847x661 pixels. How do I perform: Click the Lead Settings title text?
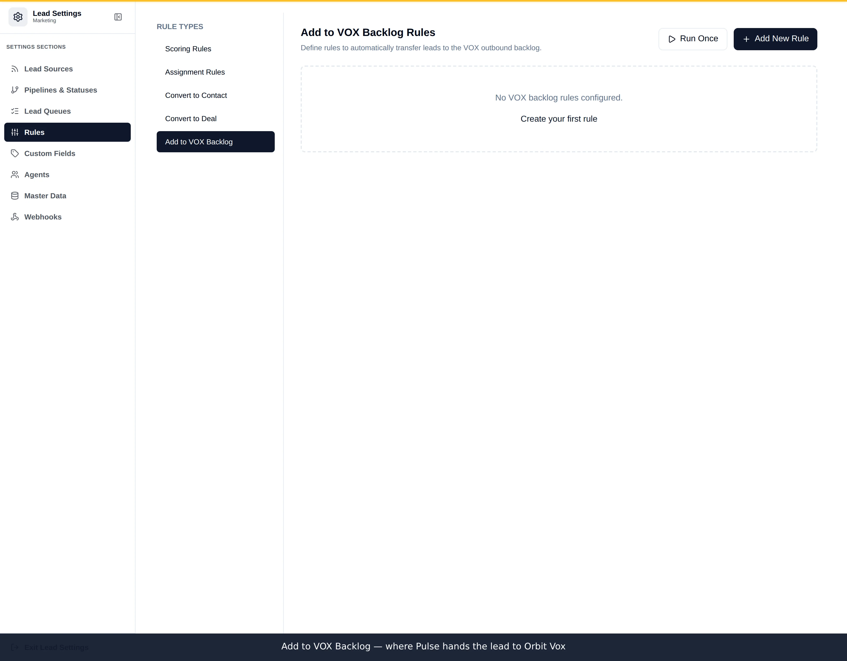pyautogui.click(x=57, y=13)
